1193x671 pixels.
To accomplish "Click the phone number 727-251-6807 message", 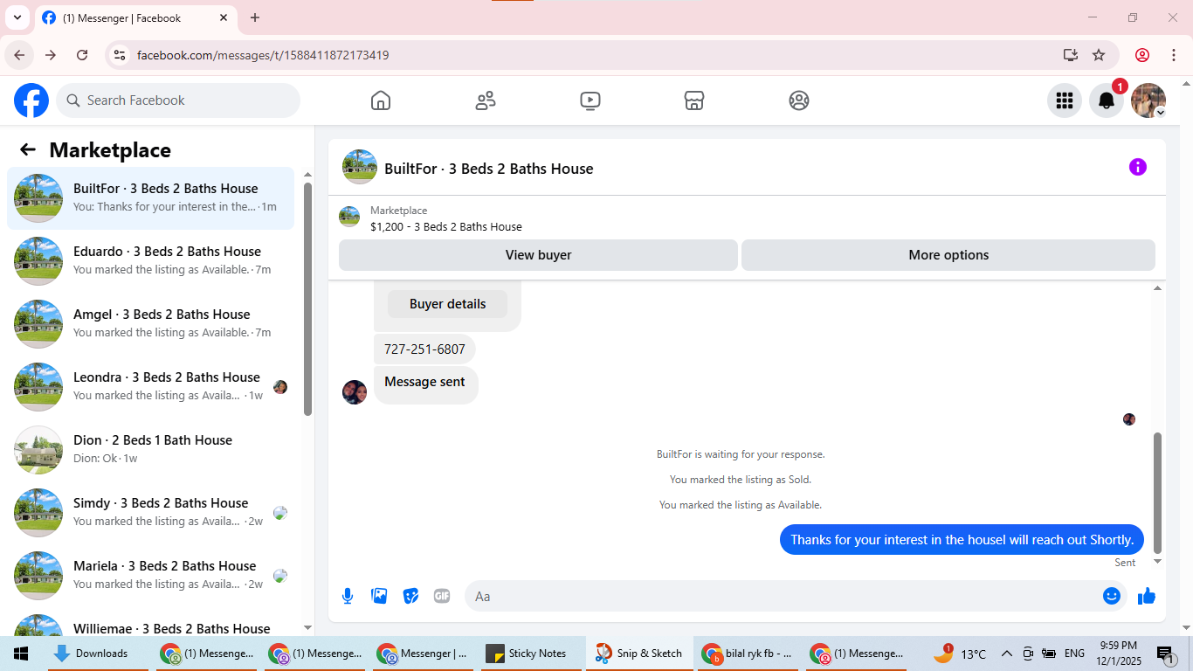I will pos(424,349).
